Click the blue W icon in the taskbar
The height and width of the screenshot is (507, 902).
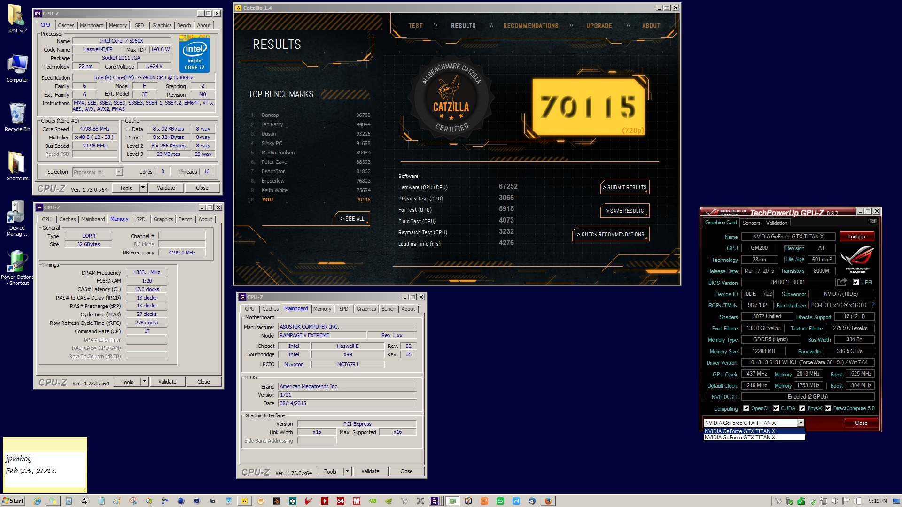[x=516, y=501]
